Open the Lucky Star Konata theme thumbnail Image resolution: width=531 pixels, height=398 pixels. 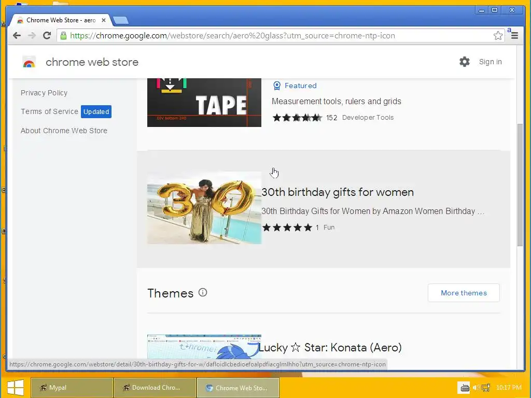point(204,347)
